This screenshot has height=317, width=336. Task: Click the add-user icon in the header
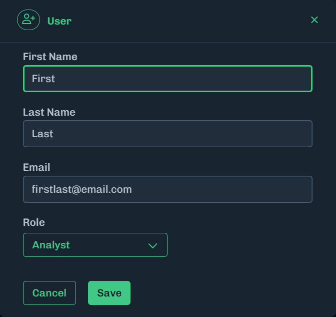pos(28,20)
